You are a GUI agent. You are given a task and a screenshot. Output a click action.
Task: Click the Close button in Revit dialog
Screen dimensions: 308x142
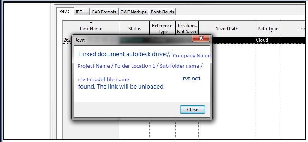pos(193,110)
